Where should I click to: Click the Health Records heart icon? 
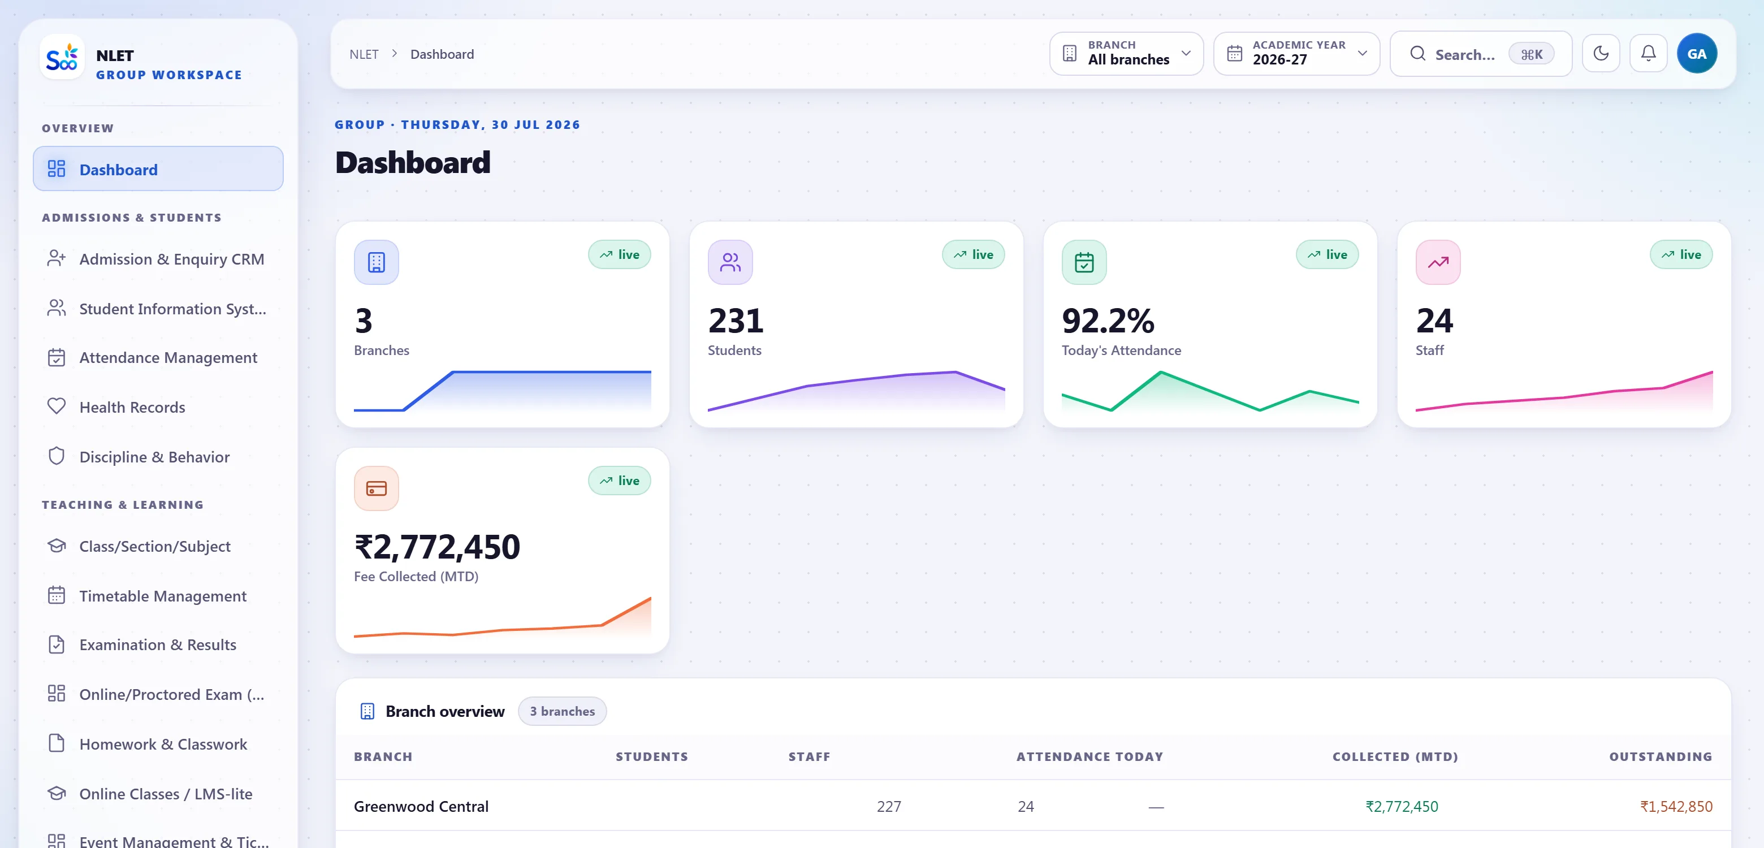pos(57,406)
